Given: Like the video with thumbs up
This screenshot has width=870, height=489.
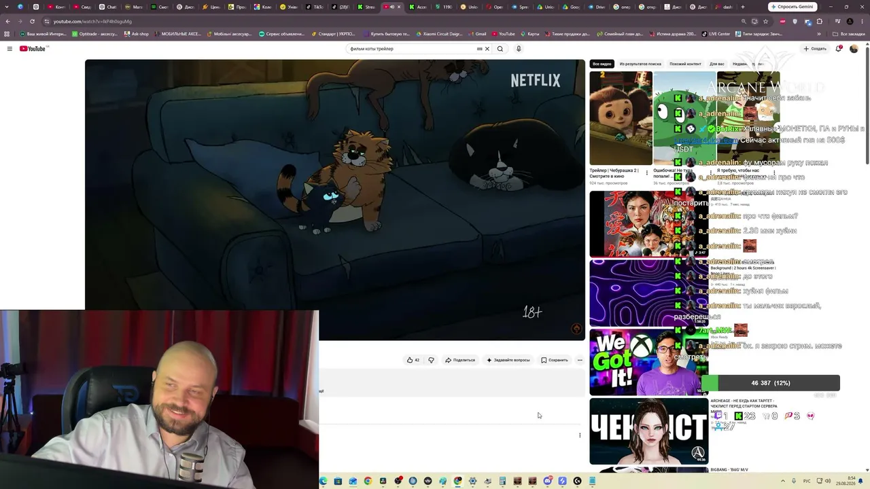Looking at the screenshot, I should (413, 360).
